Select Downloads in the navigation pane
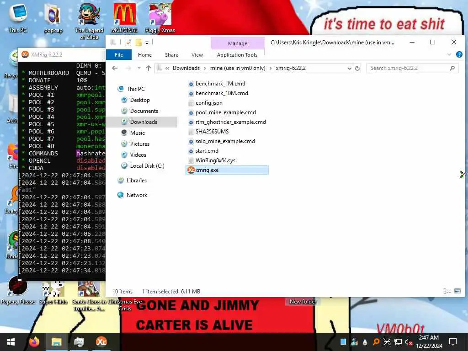Image resolution: width=468 pixels, height=351 pixels. pos(142,122)
